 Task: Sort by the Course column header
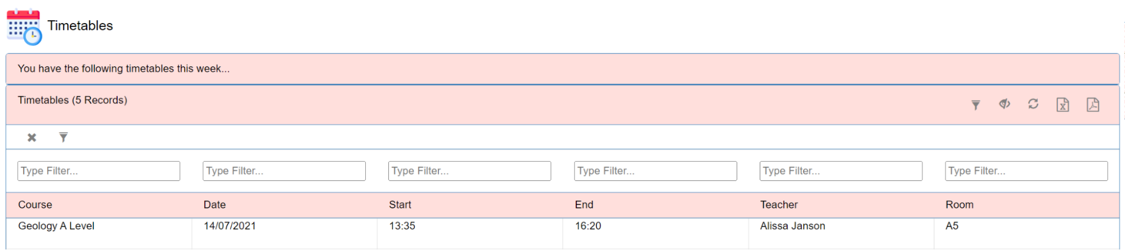[x=35, y=205]
